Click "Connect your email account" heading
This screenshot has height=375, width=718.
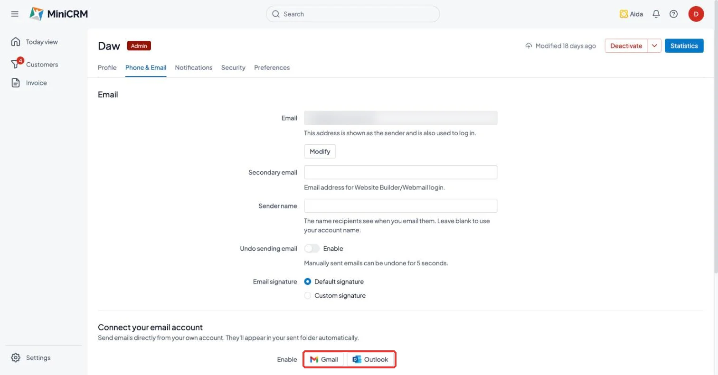click(x=150, y=327)
